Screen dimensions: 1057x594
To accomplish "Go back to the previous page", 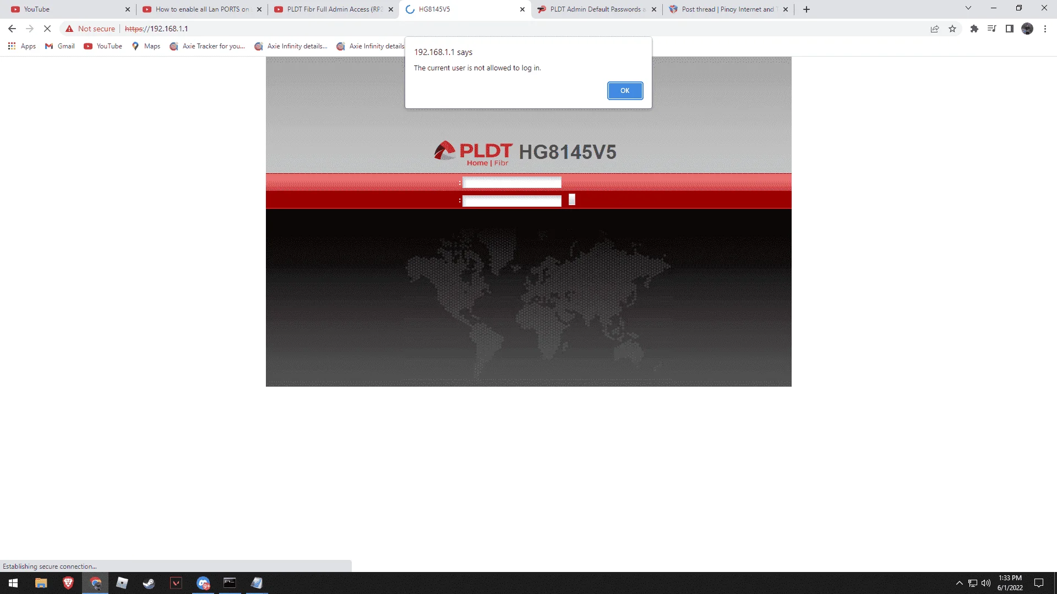I will point(12,29).
